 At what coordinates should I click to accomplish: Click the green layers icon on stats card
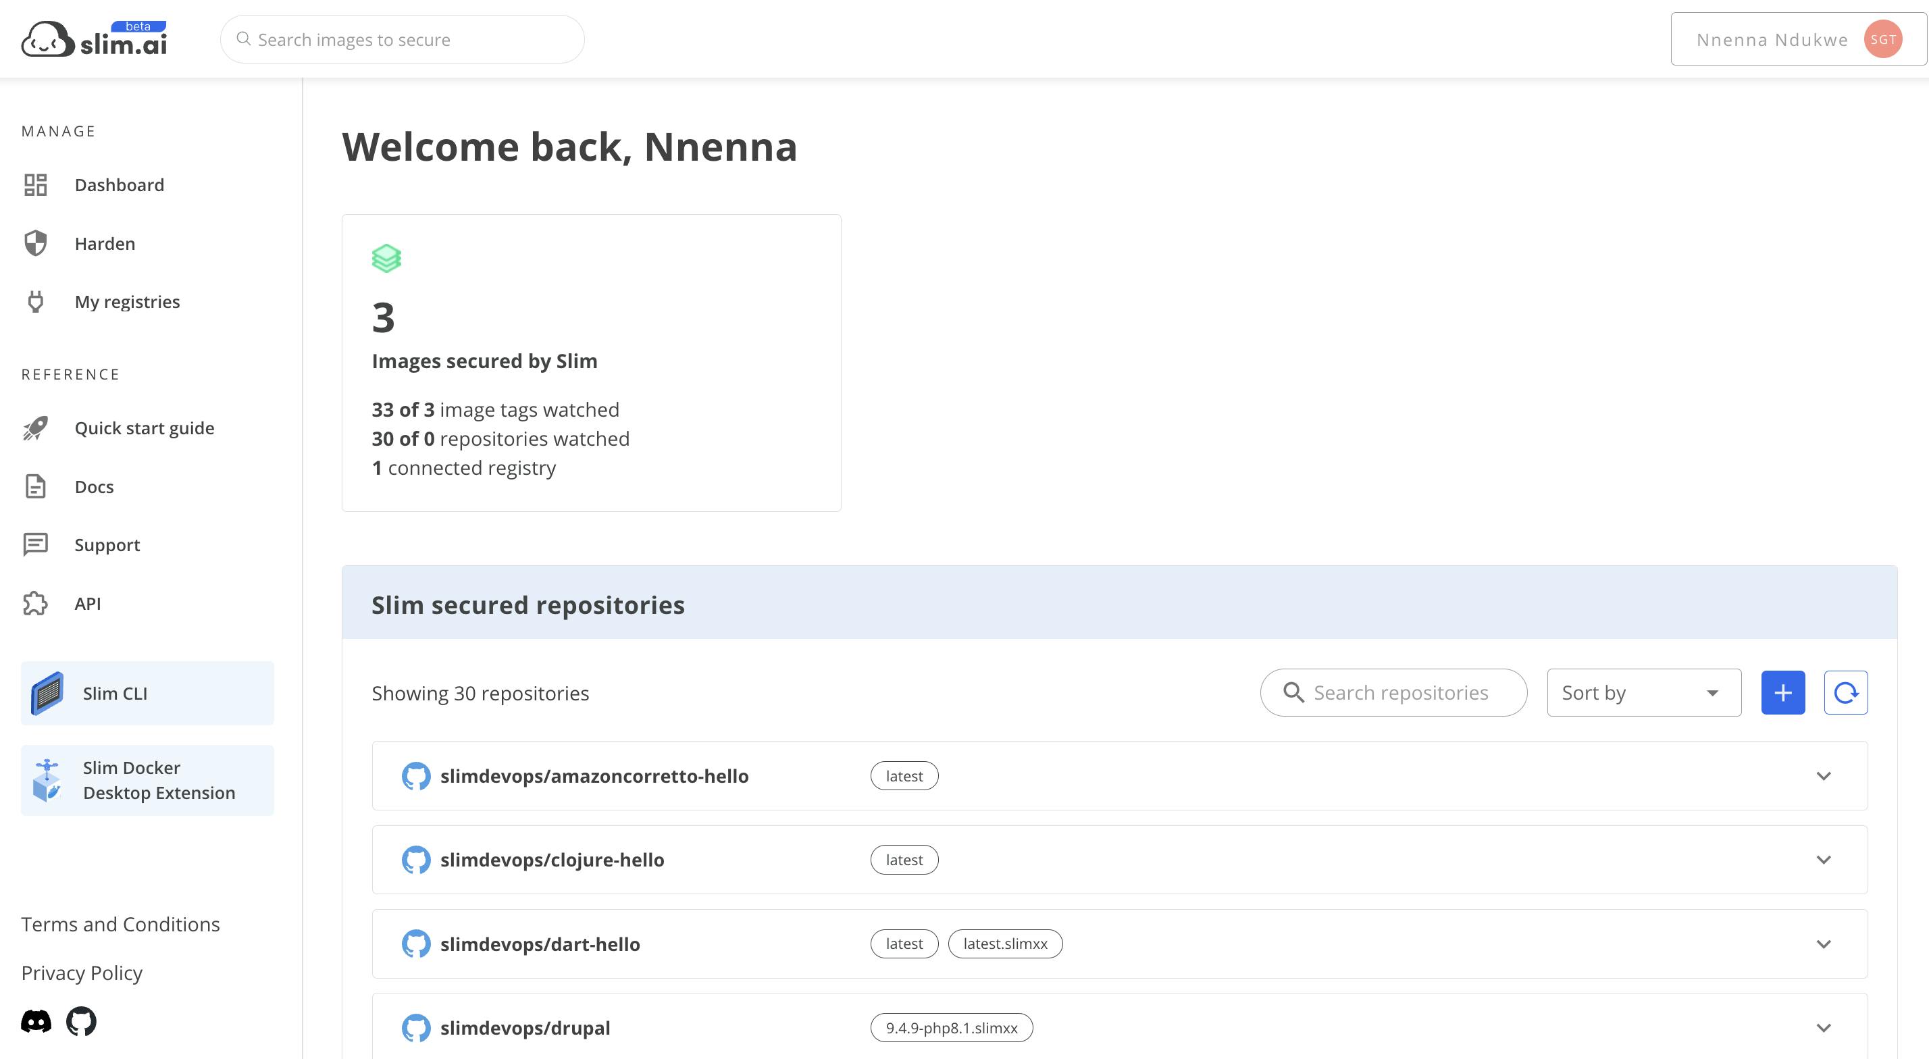pos(386,259)
